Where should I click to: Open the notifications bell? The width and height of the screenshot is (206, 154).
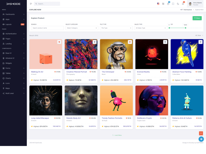[183, 4]
